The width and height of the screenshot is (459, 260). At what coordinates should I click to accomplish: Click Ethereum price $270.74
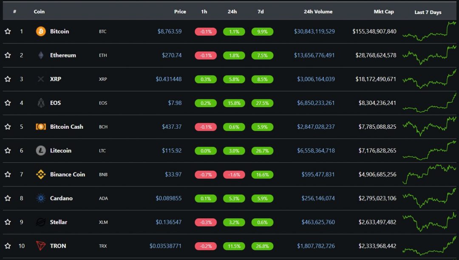[x=172, y=55]
